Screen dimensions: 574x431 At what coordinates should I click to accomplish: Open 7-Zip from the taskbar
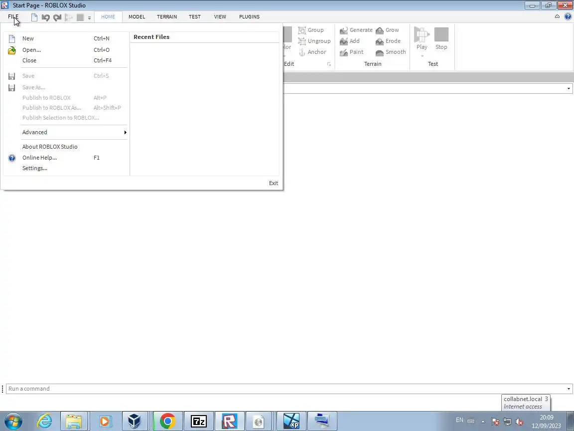click(199, 421)
